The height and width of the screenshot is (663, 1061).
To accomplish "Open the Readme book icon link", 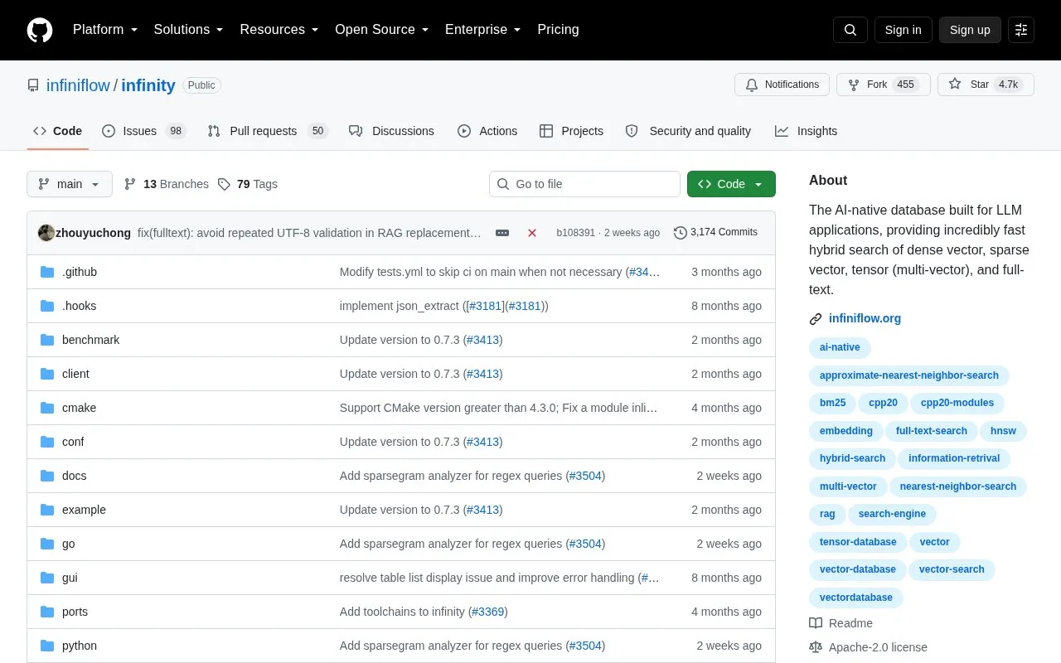I will click(841, 623).
